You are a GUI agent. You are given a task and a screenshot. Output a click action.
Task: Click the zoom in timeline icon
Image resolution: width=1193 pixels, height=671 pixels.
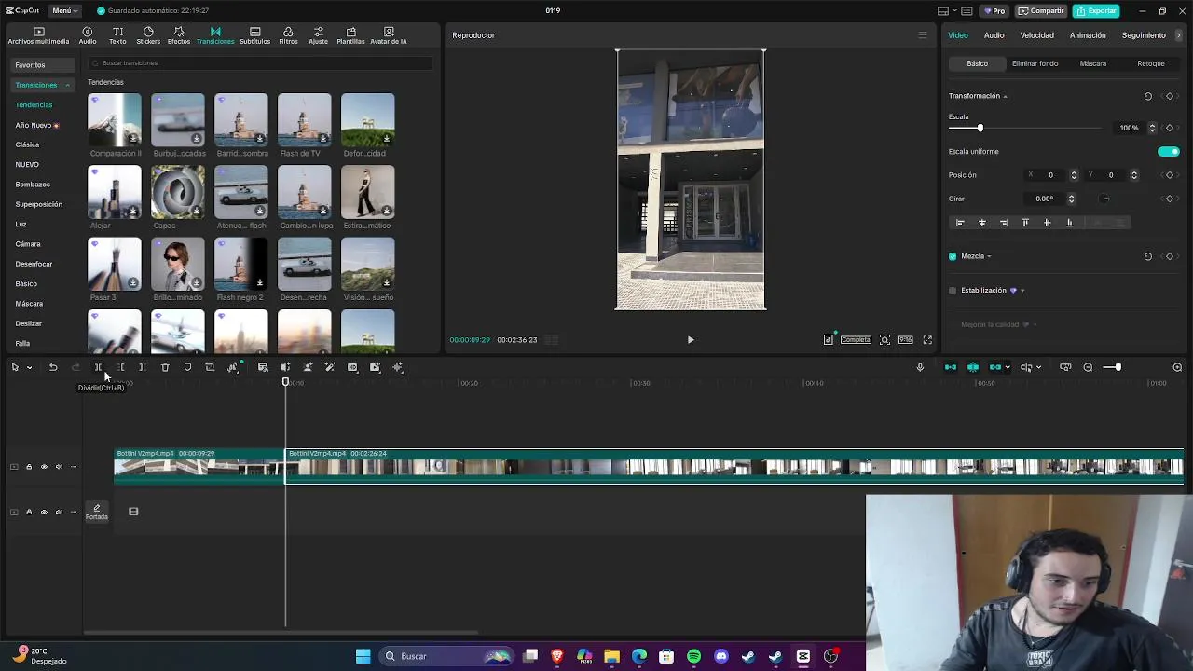pyautogui.click(x=1177, y=367)
